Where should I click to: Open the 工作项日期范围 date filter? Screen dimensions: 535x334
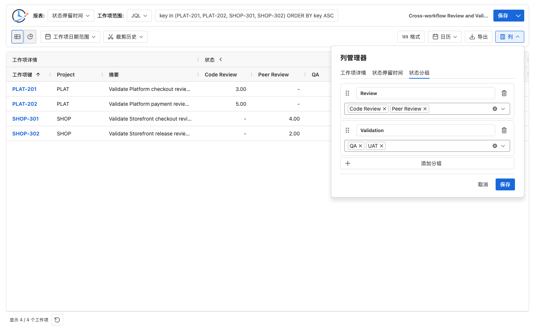click(x=70, y=37)
